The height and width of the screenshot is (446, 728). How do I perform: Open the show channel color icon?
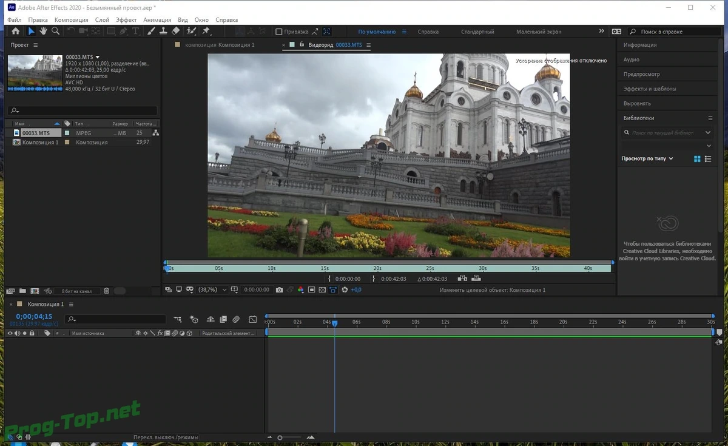click(x=301, y=290)
